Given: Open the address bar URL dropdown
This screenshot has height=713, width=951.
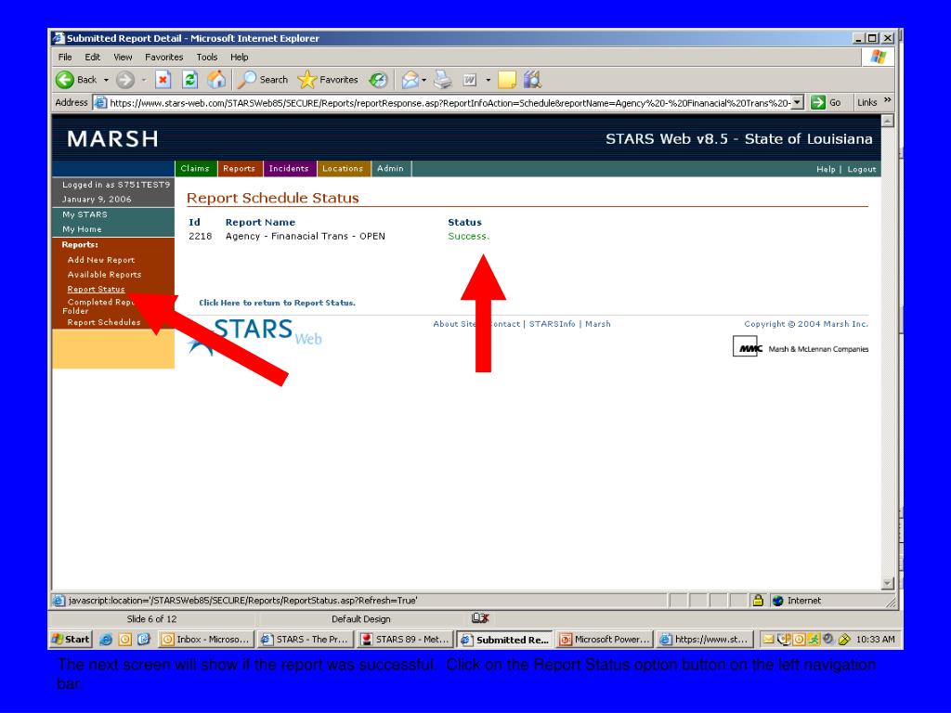Looking at the screenshot, I should [798, 102].
